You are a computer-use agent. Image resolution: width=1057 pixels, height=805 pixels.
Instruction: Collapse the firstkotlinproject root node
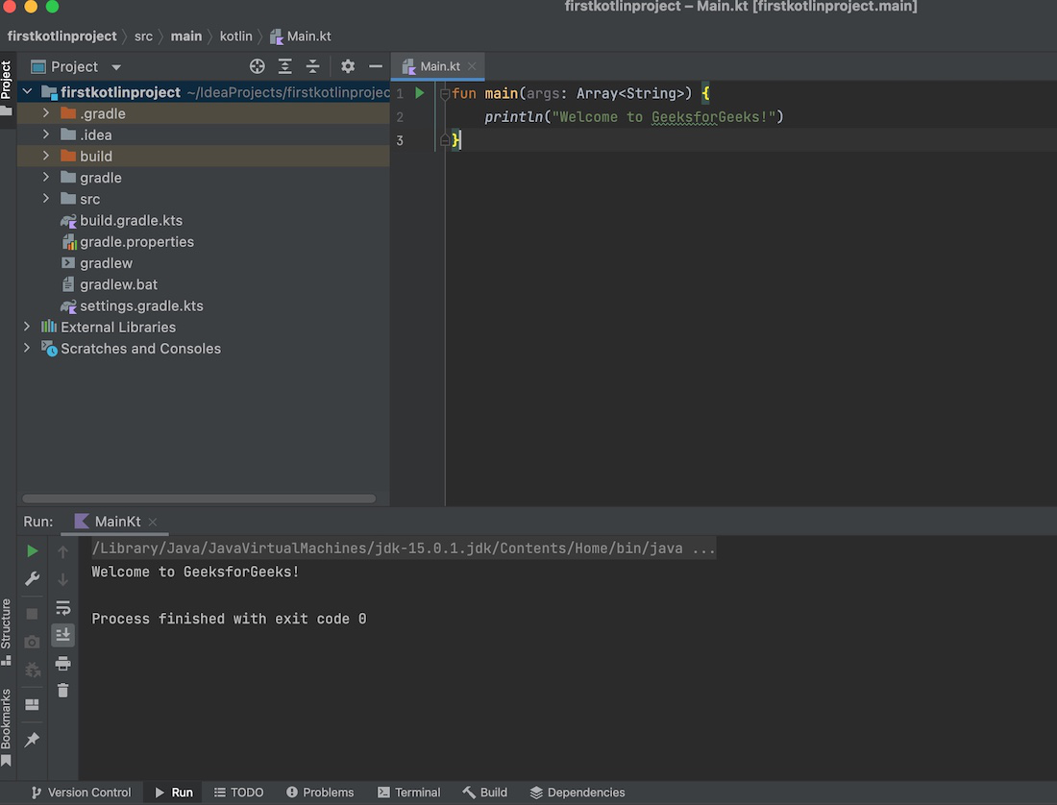[27, 91]
